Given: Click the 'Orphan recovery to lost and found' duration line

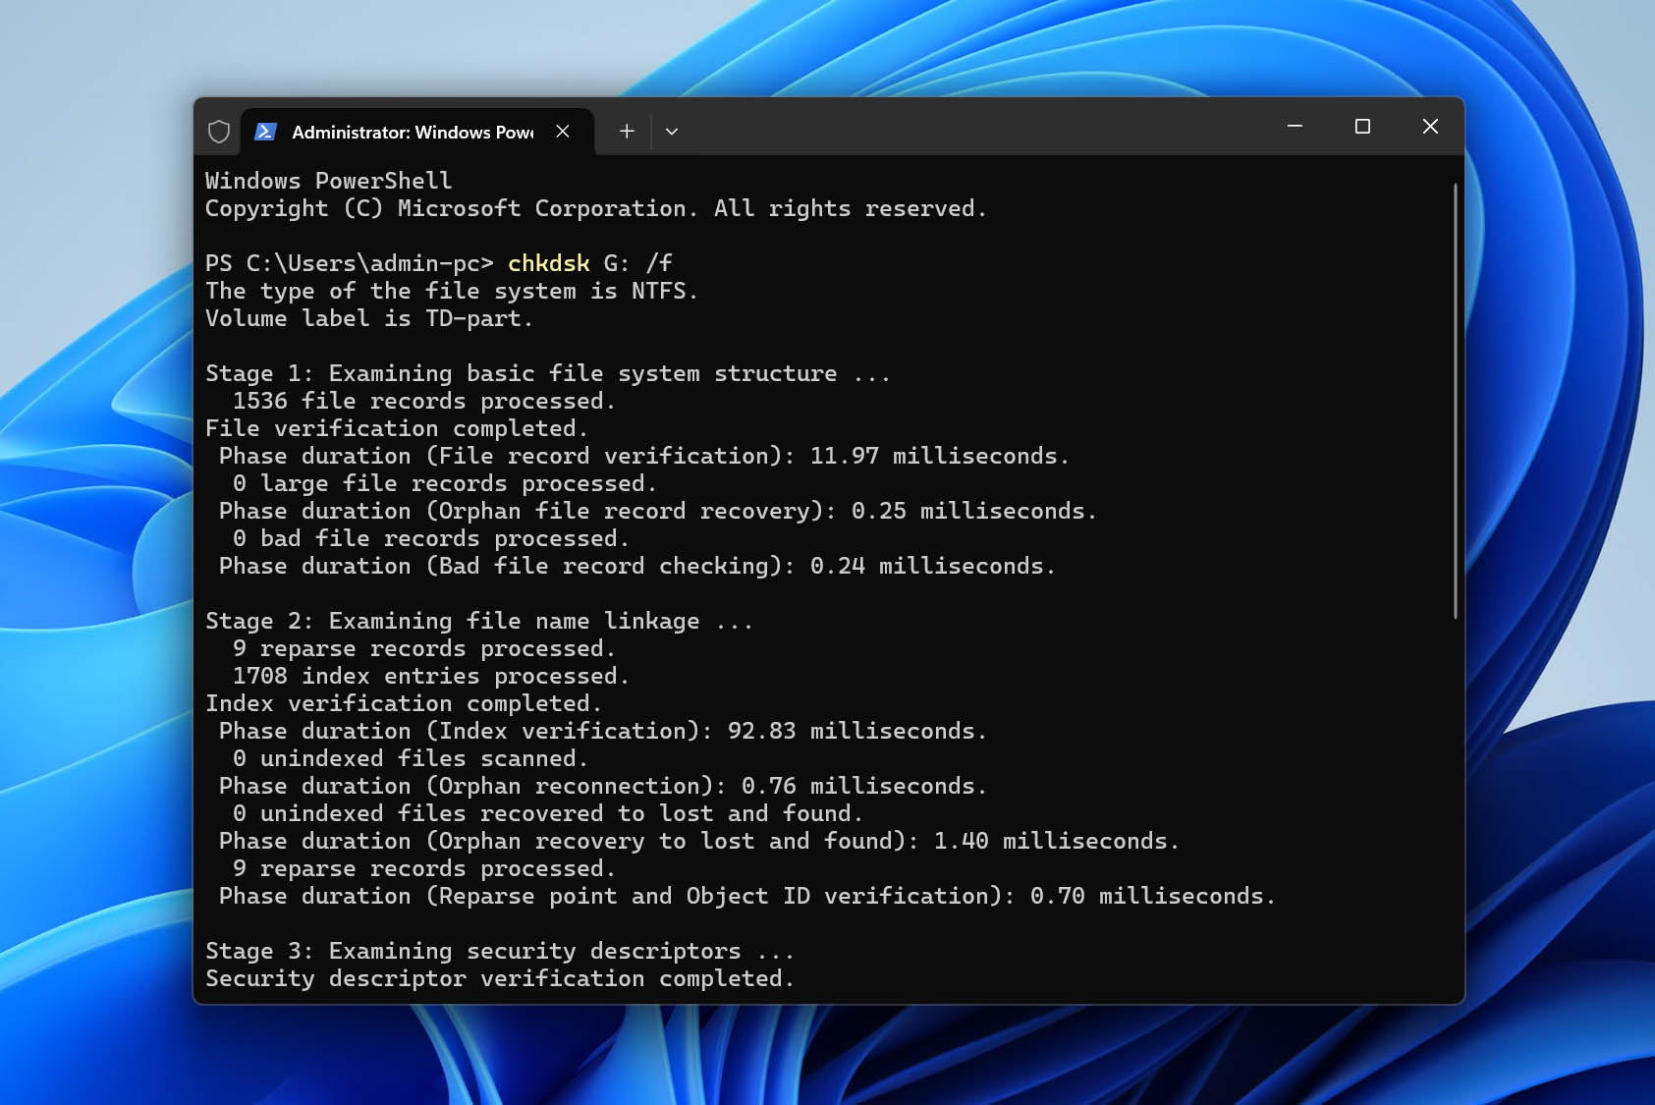Looking at the screenshot, I should click(698, 841).
